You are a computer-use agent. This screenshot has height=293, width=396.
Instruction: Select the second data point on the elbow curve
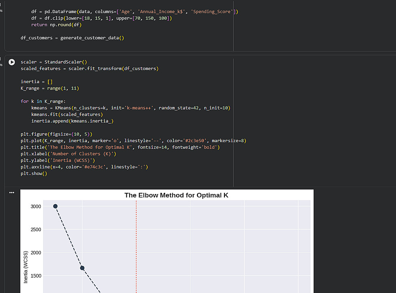(82, 268)
